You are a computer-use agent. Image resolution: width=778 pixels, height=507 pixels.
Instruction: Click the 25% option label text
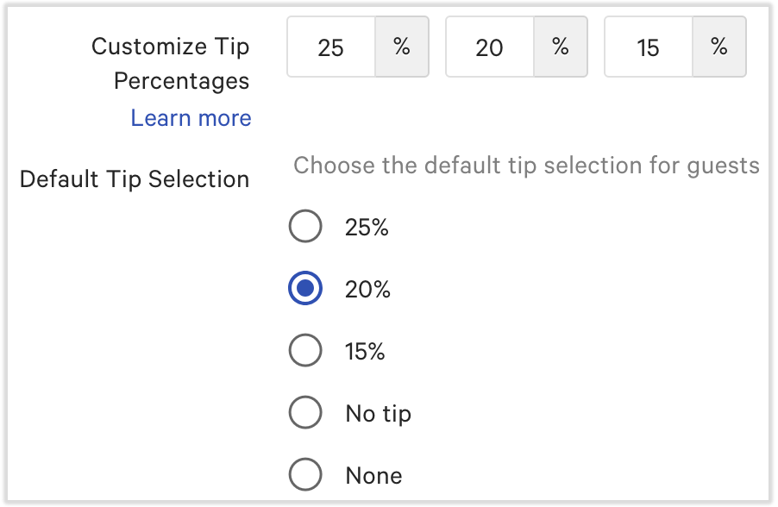tap(366, 227)
